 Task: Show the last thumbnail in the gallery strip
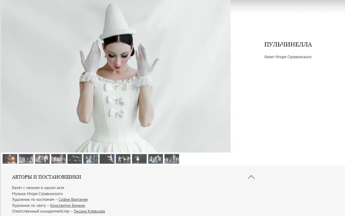tap(172, 159)
